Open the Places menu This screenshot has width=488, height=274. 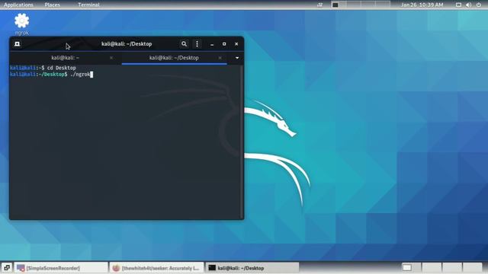click(53, 5)
